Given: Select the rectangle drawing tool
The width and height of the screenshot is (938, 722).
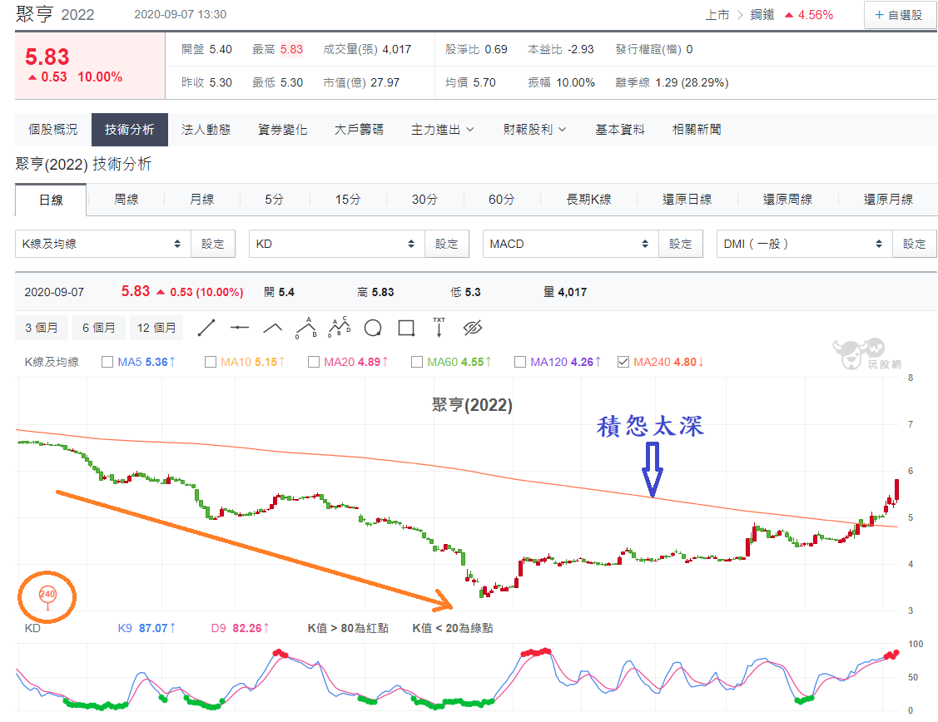Looking at the screenshot, I should 406,328.
